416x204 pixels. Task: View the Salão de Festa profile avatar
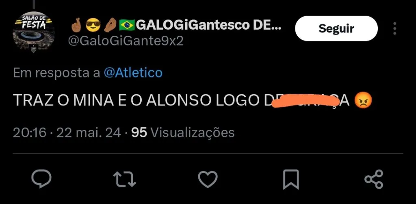[33, 32]
